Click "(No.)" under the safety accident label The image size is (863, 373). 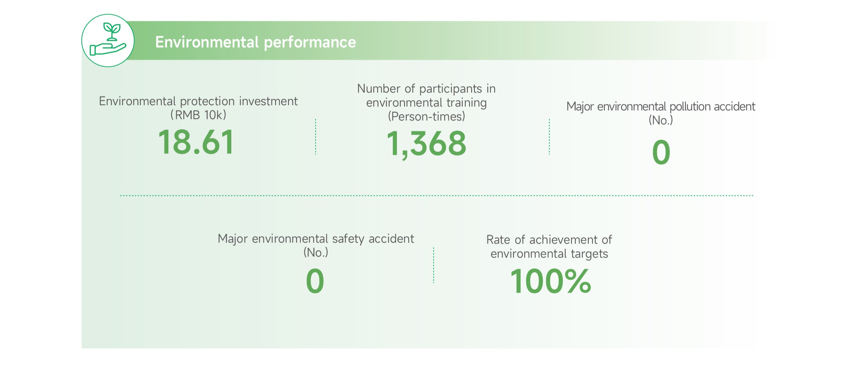click(x=316, y=252)
